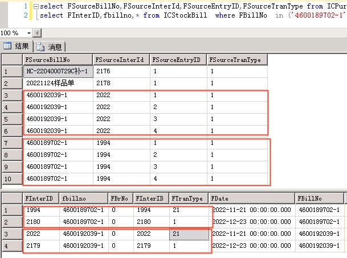
Task: Click the FInterID cell with value 2180
Action: tap(40, 222)
